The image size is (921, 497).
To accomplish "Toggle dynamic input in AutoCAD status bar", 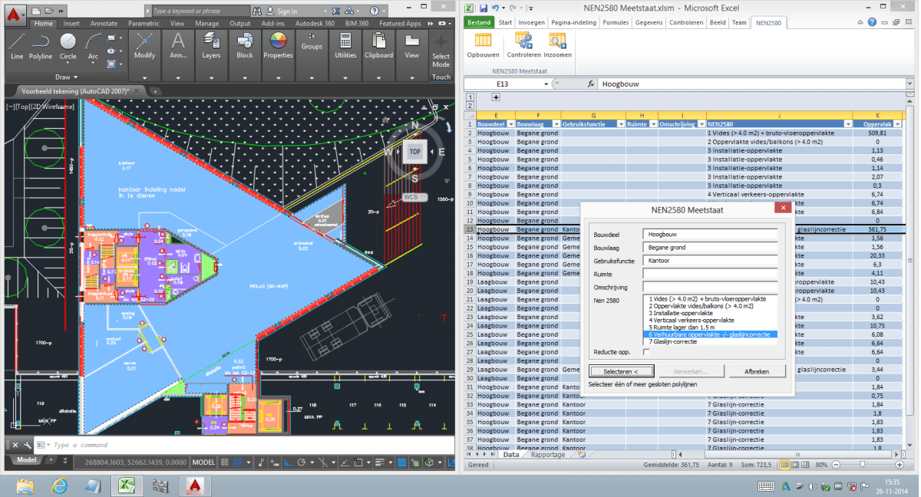I will point(273,463).
